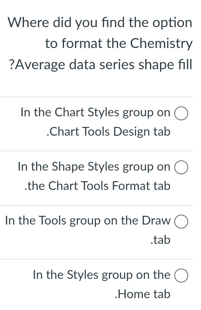This screenshot has width=201, height=310.
Task: Click the phrase Chart Tools Design tab
Action: tap(110, 132)
